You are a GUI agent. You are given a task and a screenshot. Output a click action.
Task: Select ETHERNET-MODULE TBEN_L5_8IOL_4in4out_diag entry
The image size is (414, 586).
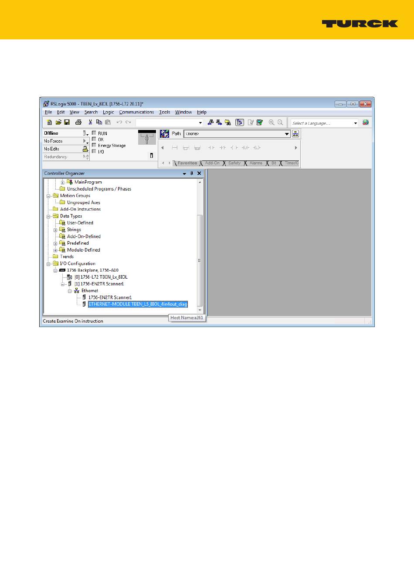138,304
